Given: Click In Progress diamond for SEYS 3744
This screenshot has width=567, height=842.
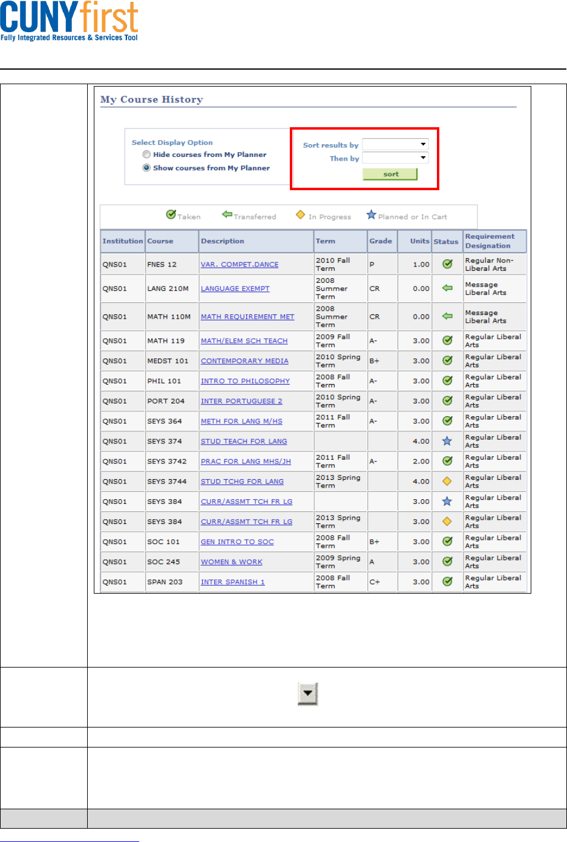Looking at the screenshot, I should point(447,481).
